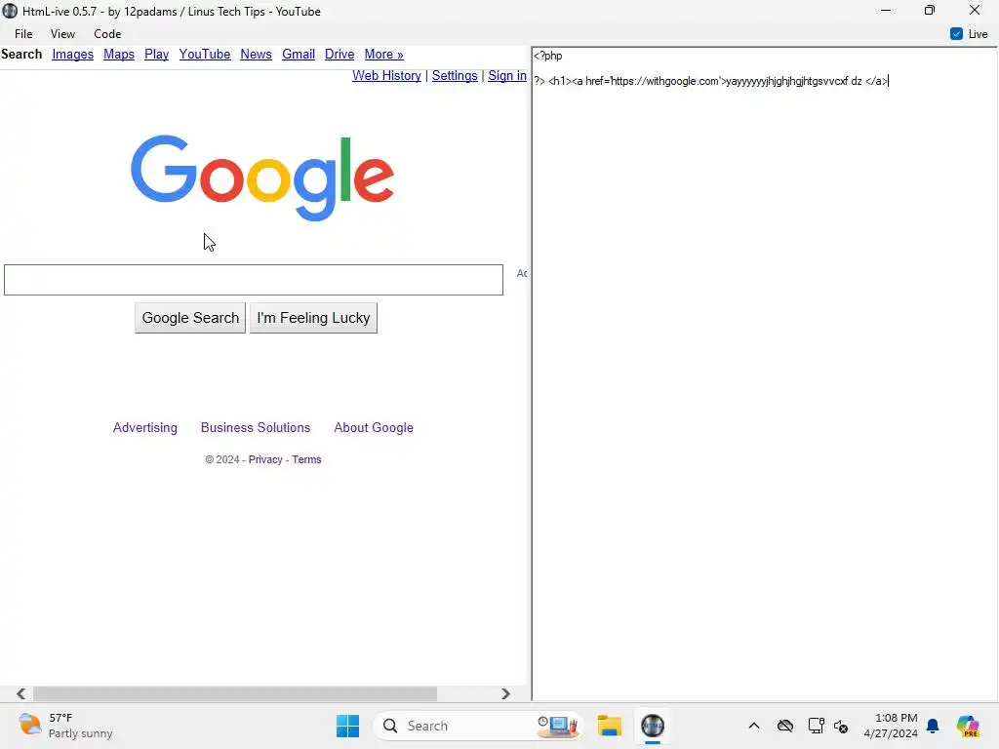This screenshot has height=749, width=999.
Task: Open the Privacy link
Action: pyautogui.click(x=265, y=459)
